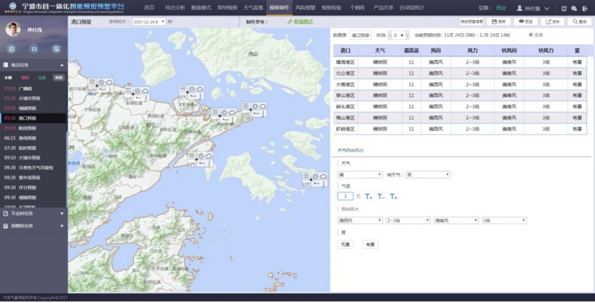
Task: Select the 无雾 no-fog option button
Action: (x=345, y=244)
